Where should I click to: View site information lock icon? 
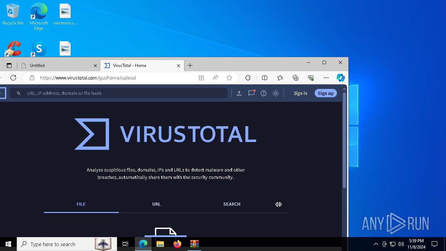tap(32, 78)
